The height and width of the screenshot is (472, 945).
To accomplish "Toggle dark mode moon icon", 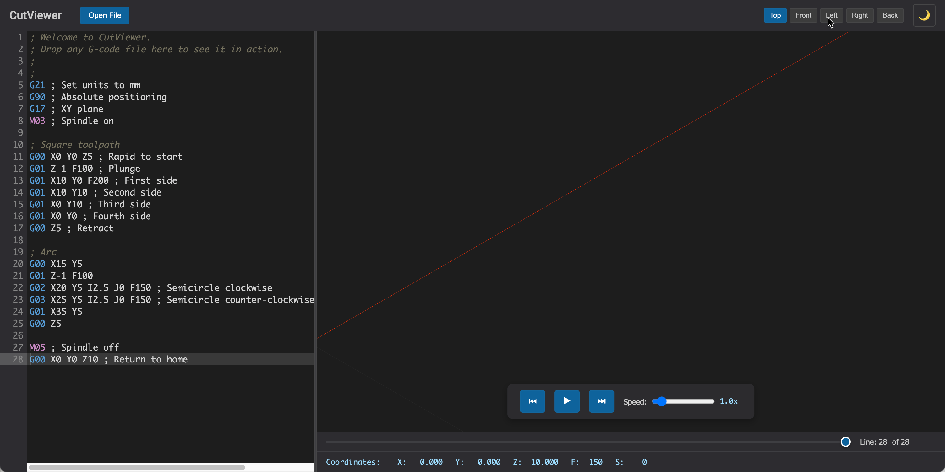I will point(923,15).
